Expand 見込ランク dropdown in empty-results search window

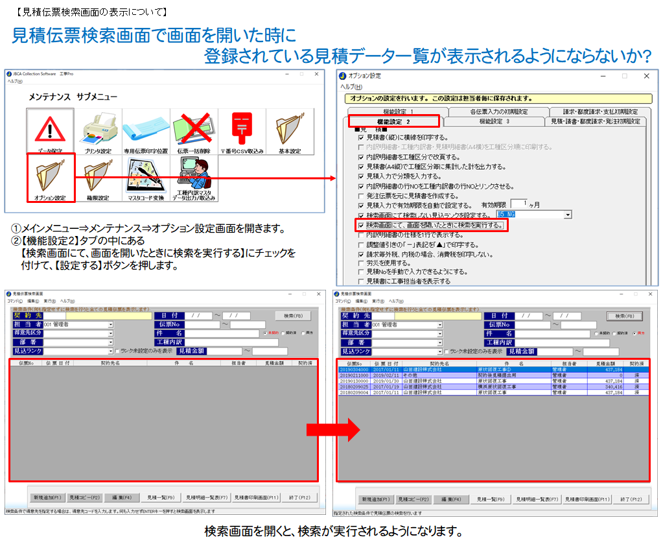click(x=111, y=351)
